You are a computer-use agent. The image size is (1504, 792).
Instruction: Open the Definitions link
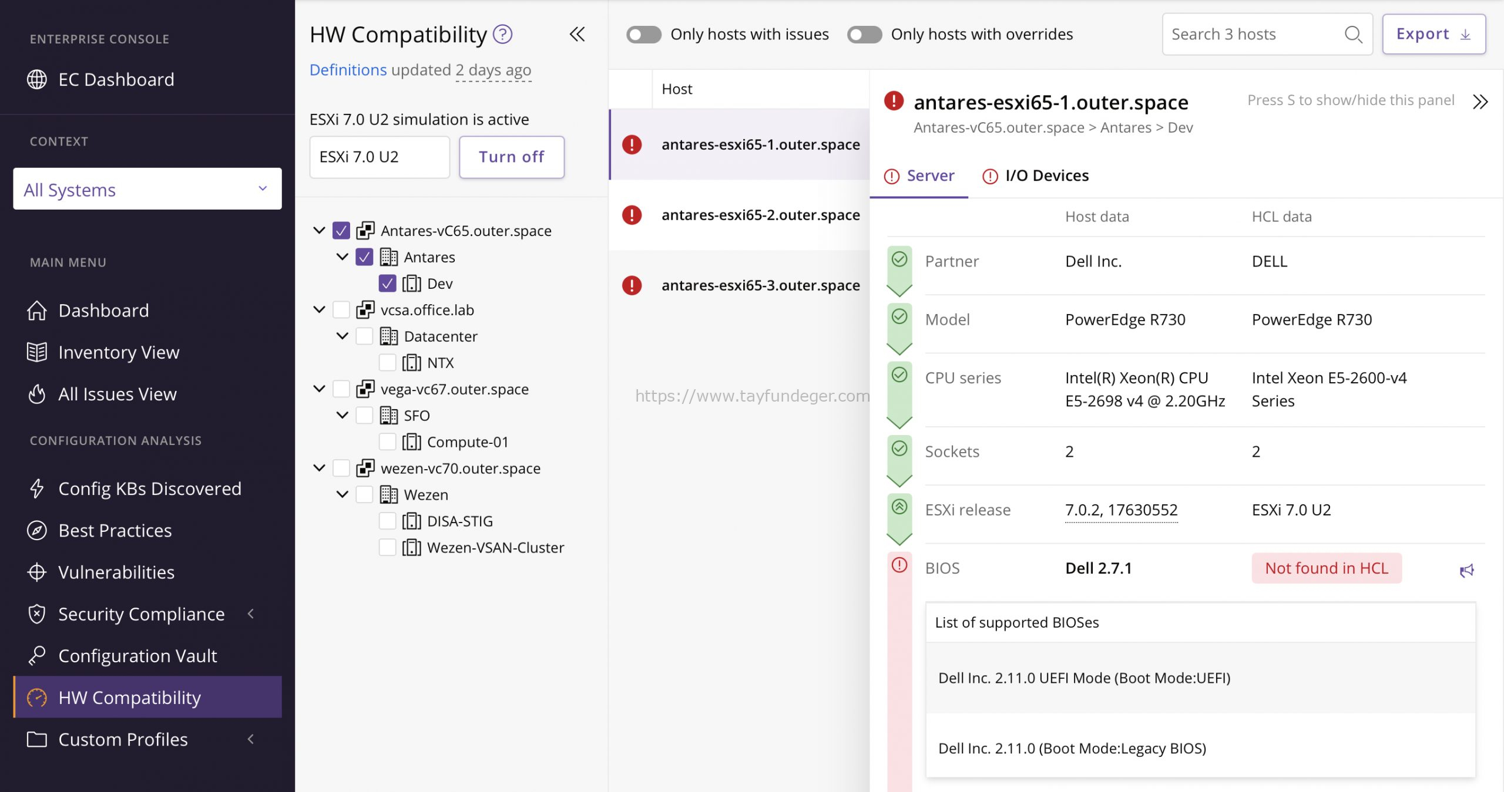(x=348, y=70)
